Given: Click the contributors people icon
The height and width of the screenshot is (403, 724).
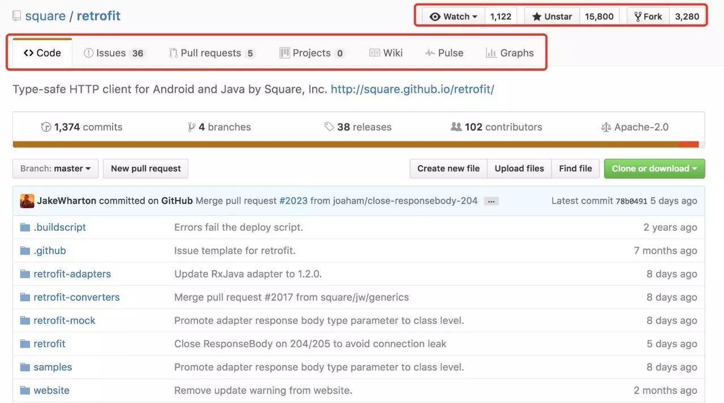Looking at the screenshot, I should pos(456,127).
